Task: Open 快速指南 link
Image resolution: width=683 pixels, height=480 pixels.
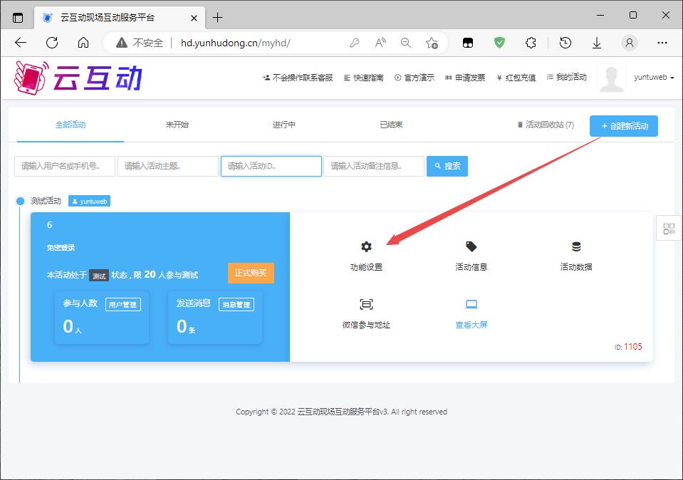Action: tap(364, 78)
